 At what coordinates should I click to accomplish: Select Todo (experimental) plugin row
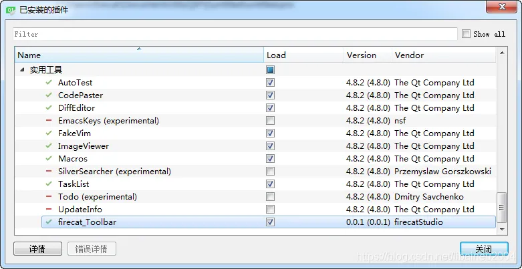[x=255, y=196]
